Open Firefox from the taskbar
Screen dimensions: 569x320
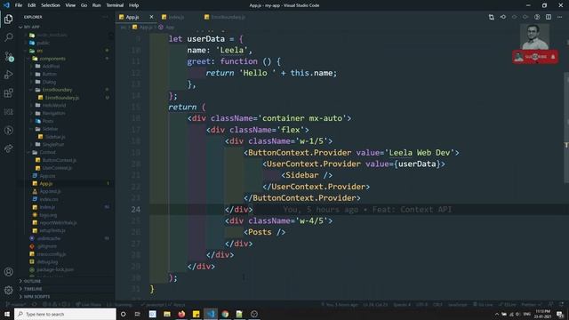(x=181, y=314)
